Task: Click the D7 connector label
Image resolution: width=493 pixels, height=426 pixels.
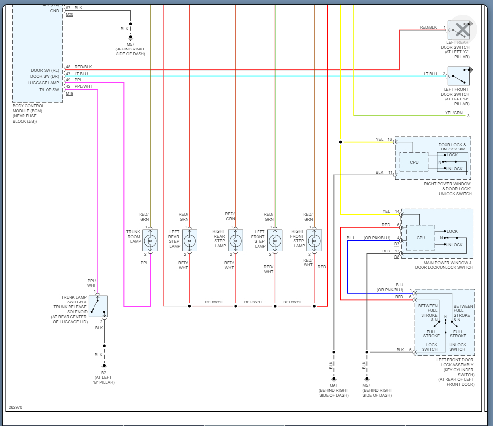Action: pos(397,244)
